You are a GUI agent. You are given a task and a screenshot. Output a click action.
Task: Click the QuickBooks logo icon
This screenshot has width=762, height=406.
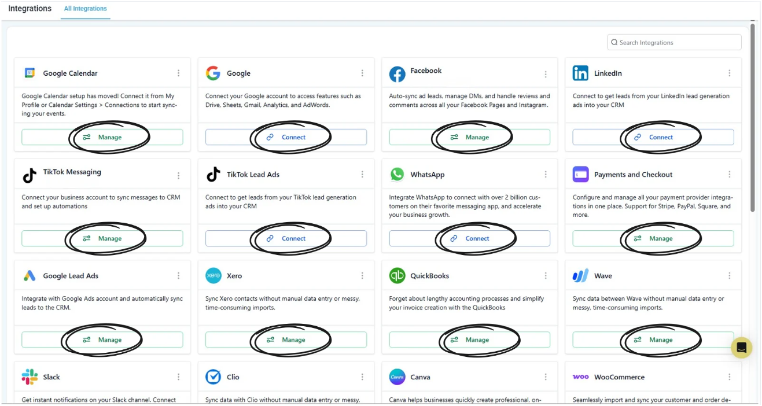click(397, 276)
